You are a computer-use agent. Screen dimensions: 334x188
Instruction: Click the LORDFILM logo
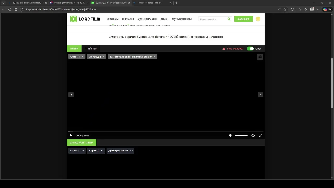click(x=85, y=19)
